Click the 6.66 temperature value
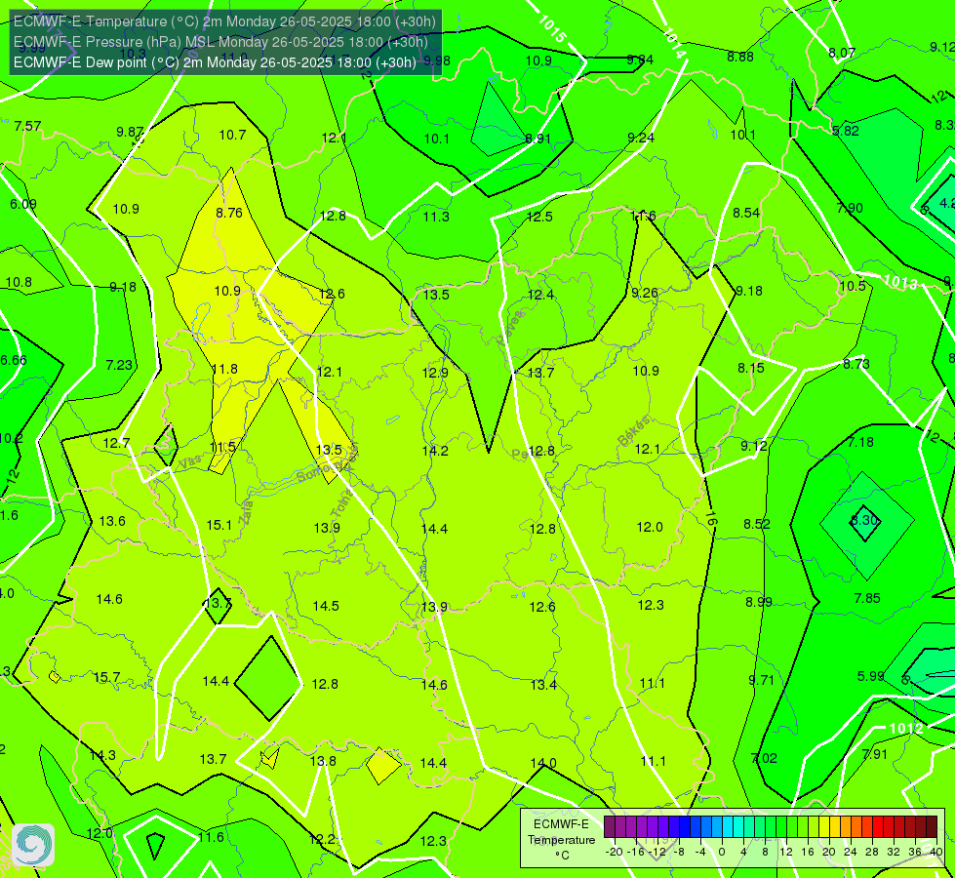 click(x=14, y=360)
